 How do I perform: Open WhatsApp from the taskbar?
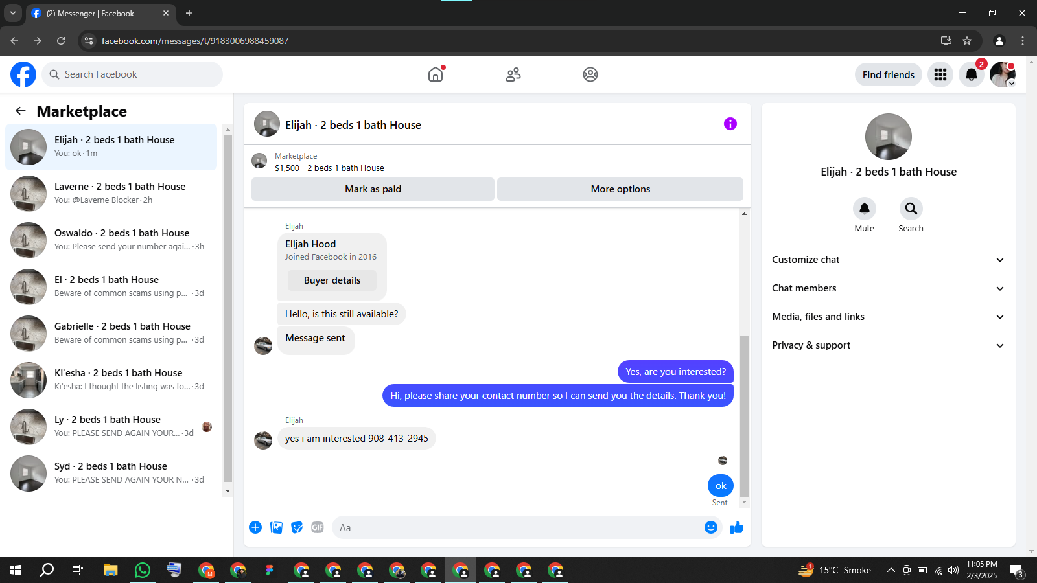point(143,570)
